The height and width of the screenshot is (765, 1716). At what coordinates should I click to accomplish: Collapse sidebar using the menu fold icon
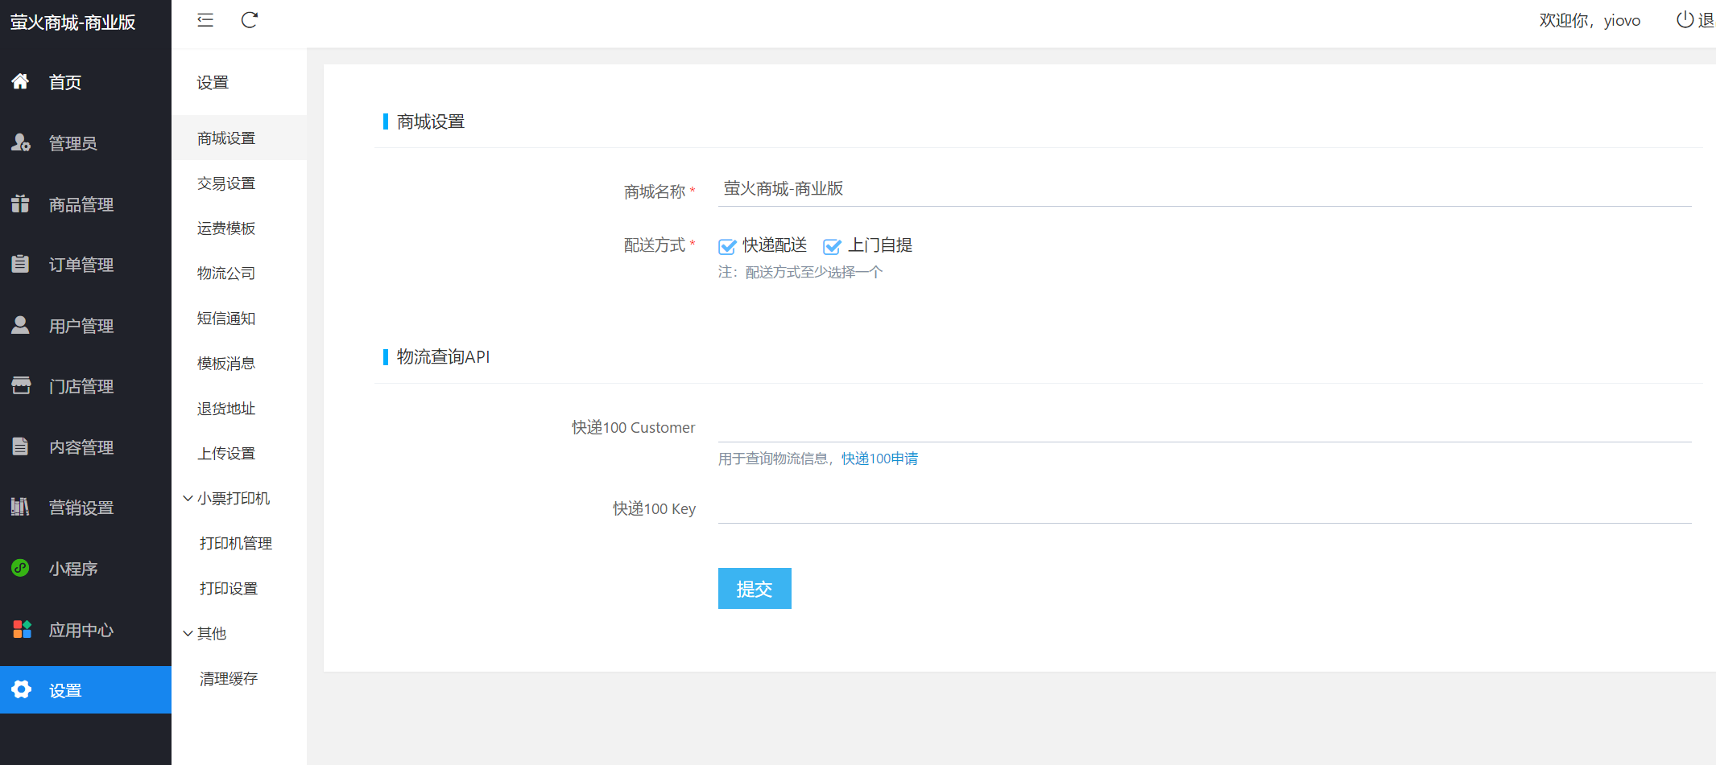pos(205,20)
